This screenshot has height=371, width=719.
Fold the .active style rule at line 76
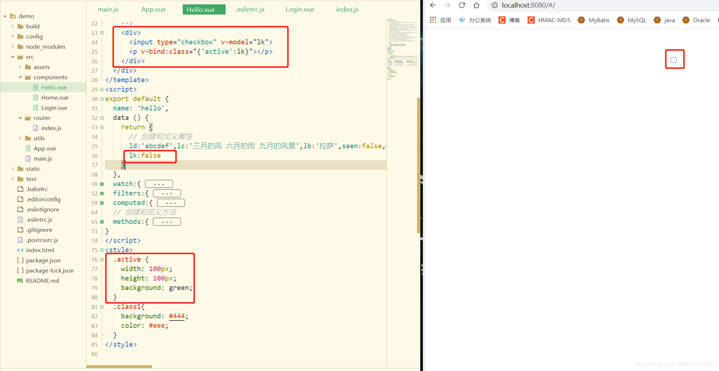(102, 259)
